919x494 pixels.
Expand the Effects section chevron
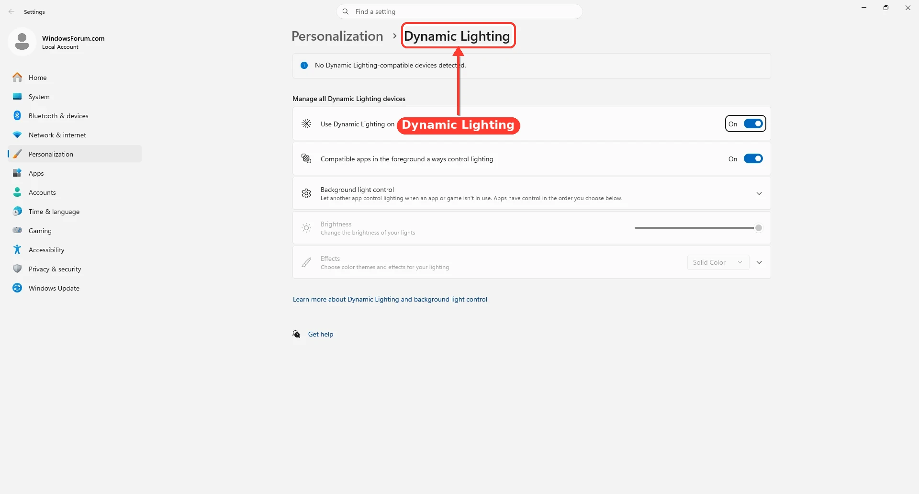pos(759,262)
